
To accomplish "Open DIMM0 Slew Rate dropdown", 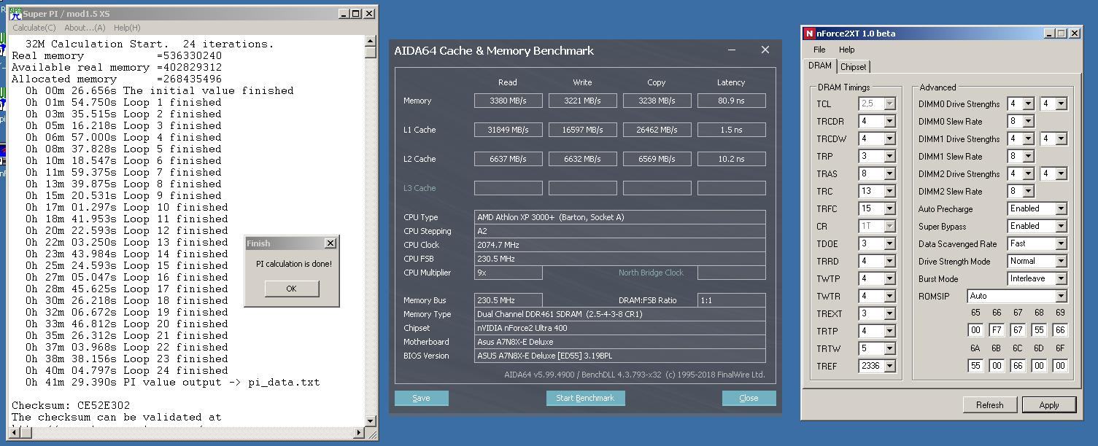I will pos(1028,122).
